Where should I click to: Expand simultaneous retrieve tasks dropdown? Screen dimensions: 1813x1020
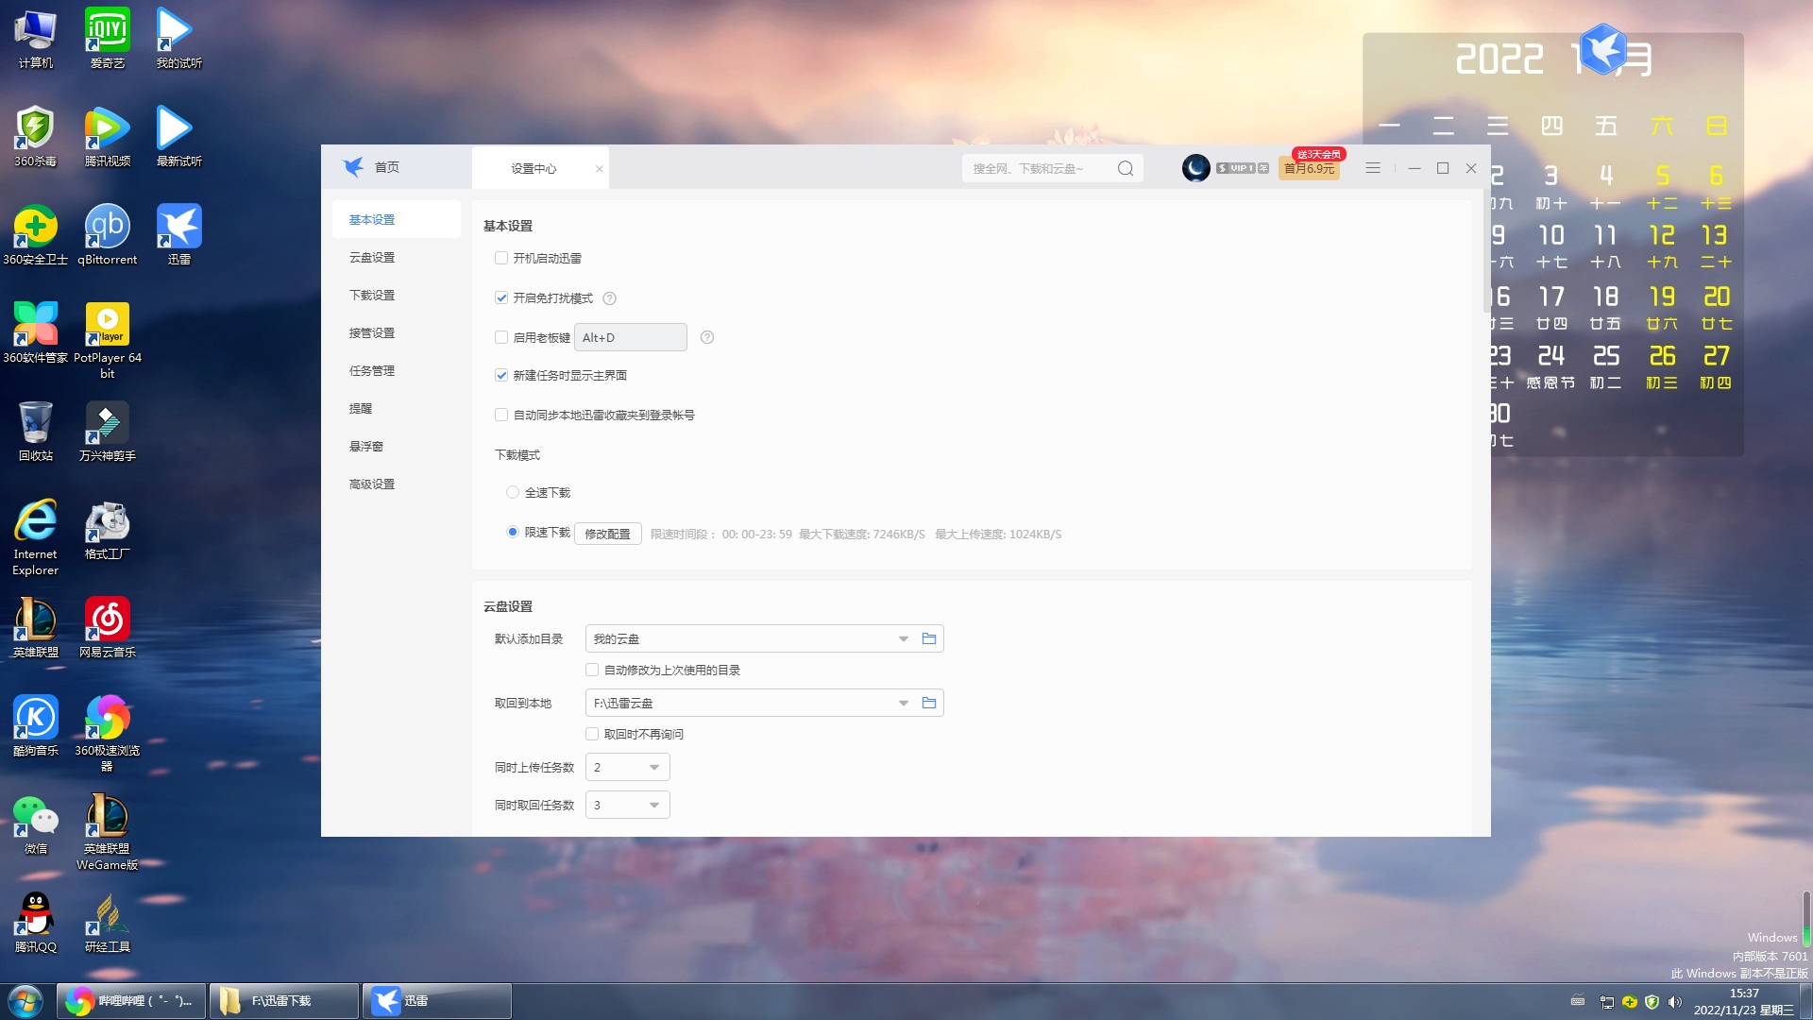click(x=653, y=806)
